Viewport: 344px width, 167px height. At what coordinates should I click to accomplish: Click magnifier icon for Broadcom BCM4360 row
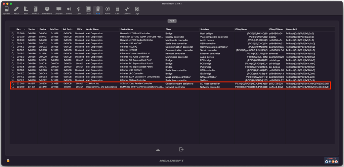13,87
